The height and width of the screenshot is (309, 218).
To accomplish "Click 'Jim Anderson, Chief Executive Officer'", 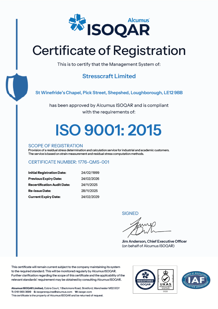I will (154, 241).
